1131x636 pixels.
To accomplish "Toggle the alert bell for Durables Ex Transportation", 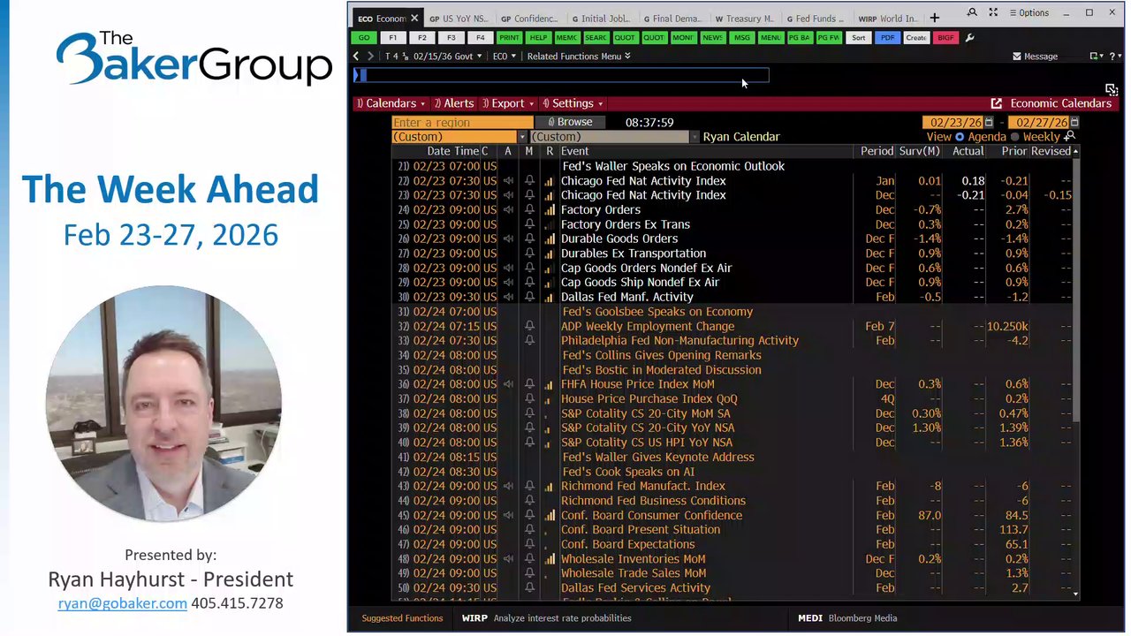I will [529, 254].
